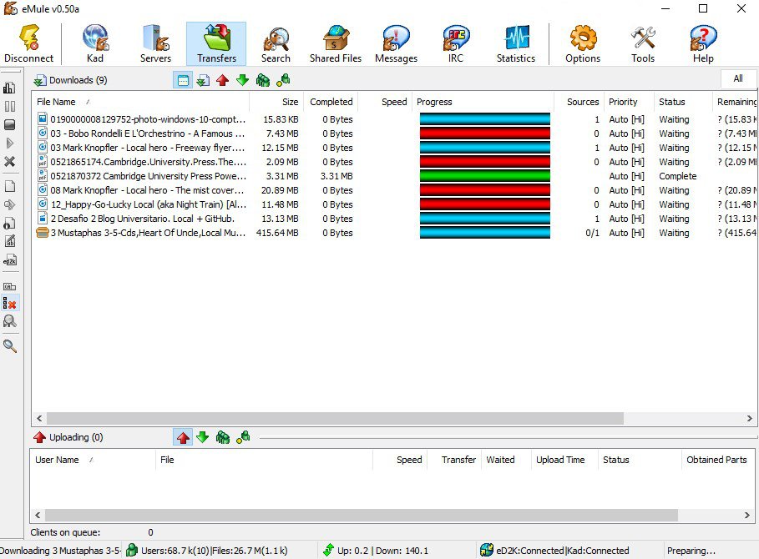
Task: Click the eD2K:Connected status bar entry
Action: click(x=554, y=551)
